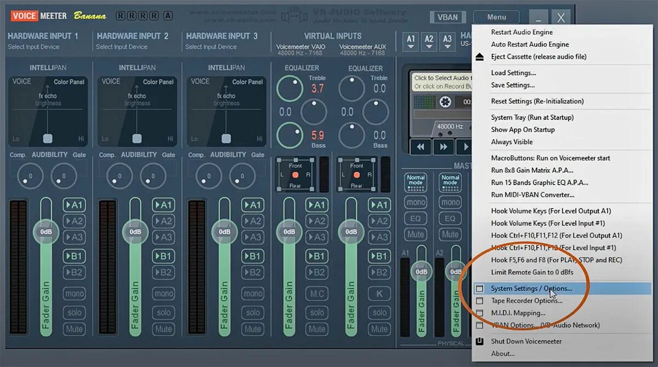Viewport: 658px width, 367px height.
Task: Toggle EQ on master A1 bus
Action: [x=416, y=219]
